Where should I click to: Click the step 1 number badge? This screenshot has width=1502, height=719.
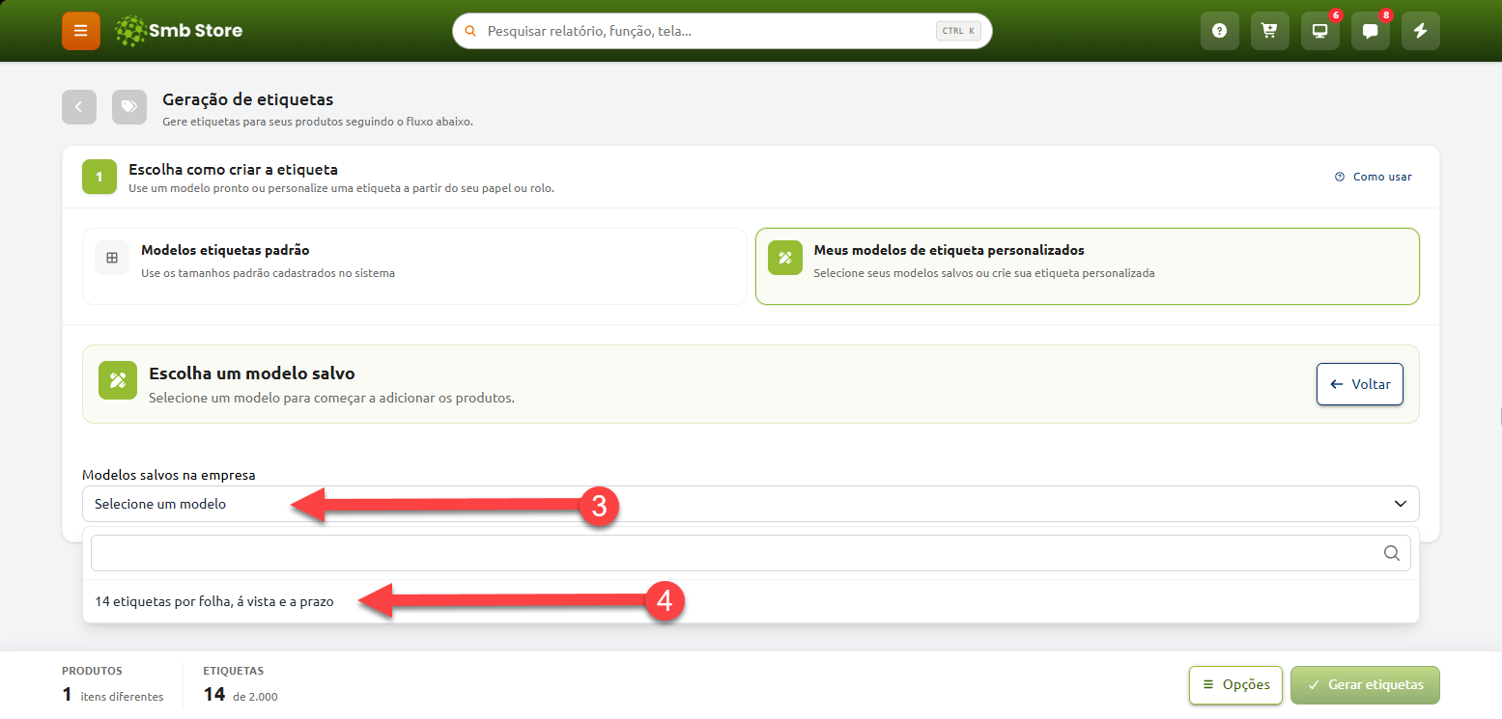99,177
